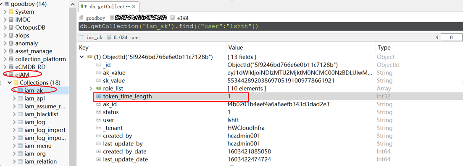The image size is (463, 166).
Task: Click the goodboy breadcrumb connection label
Action: [x=95, y=18]
